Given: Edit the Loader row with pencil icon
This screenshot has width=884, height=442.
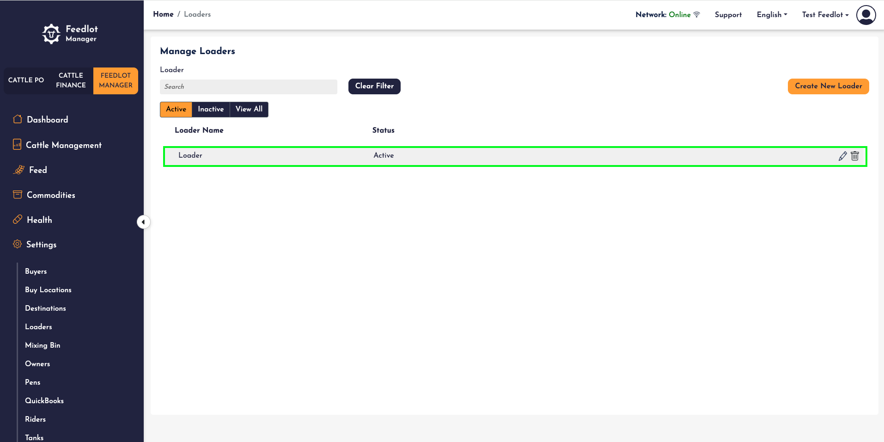Looking at the screenshot, I should pos(843,156).
